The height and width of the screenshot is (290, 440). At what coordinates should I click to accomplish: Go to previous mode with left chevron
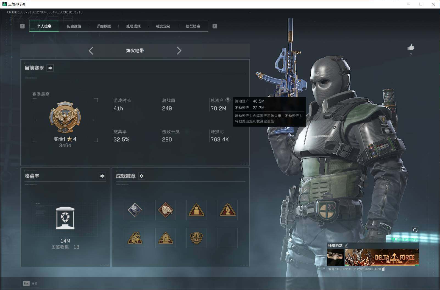[91, 51]
